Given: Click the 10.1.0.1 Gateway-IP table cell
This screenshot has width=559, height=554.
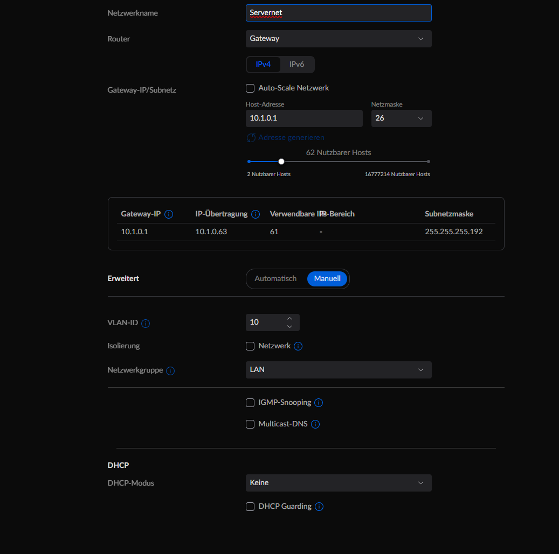Looking at the screenshot, I should (x=134, y=232).
